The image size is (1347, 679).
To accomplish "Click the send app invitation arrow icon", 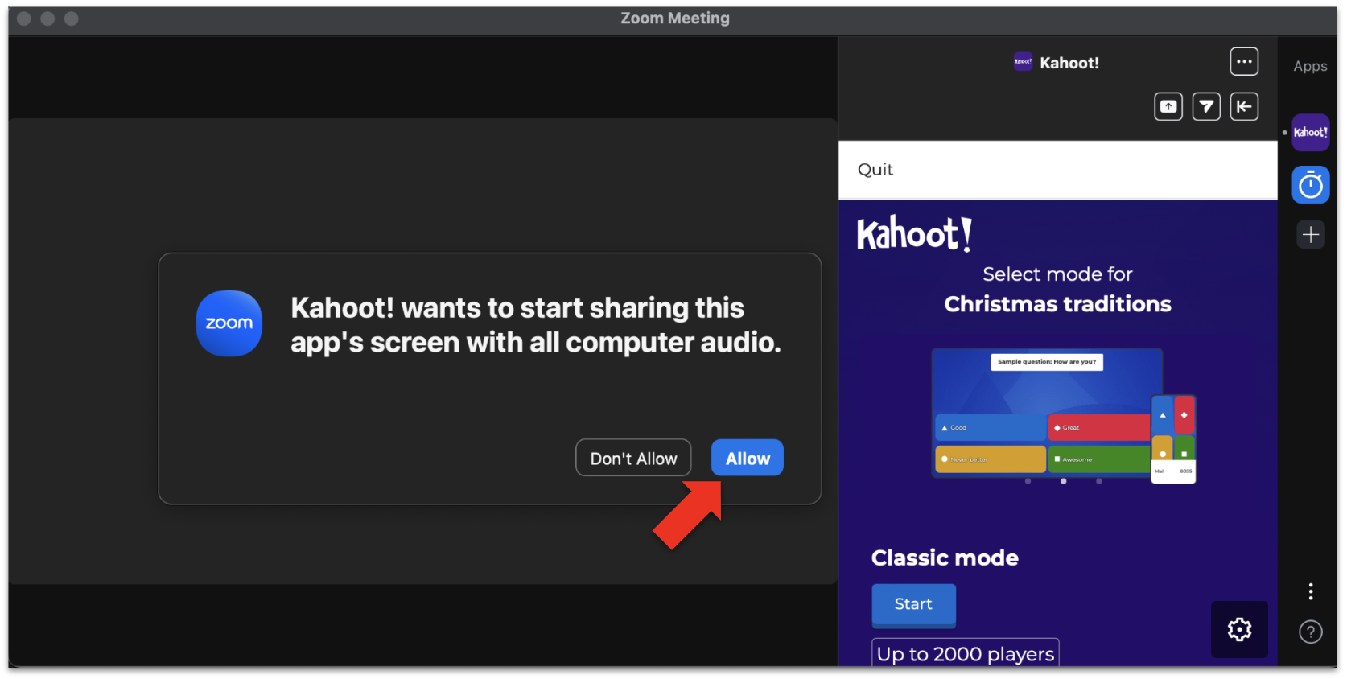I will coord(1205,107).
